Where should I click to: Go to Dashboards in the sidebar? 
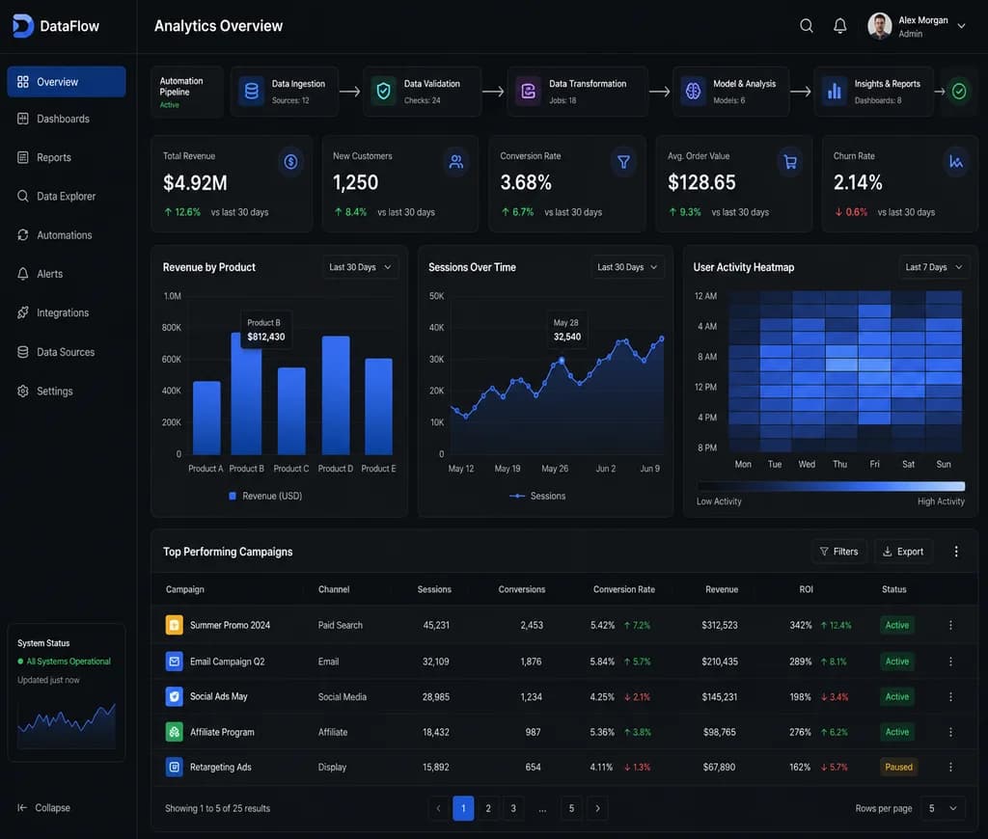(67, 119)
